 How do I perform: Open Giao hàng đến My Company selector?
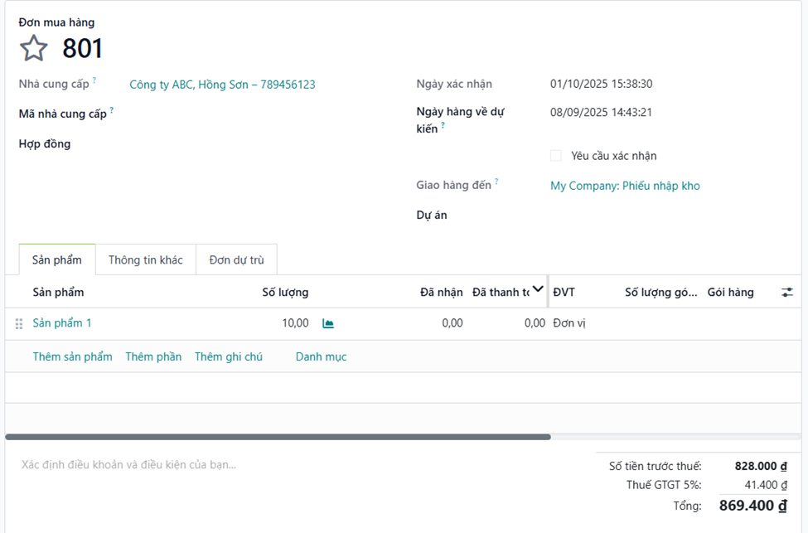[x=625, y=186]
